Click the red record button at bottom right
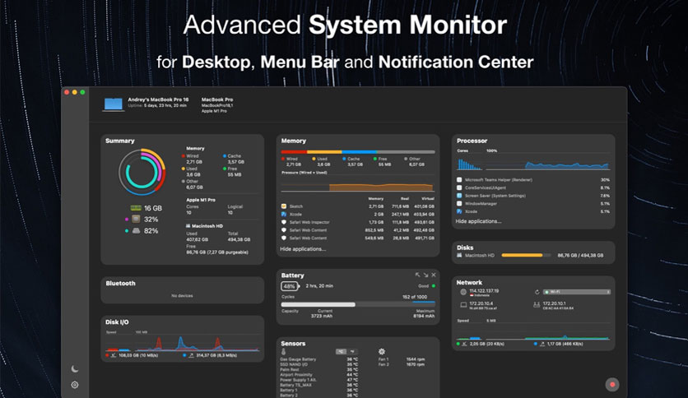This screenshot has height=398, width=688. click(x=612, y=385)
